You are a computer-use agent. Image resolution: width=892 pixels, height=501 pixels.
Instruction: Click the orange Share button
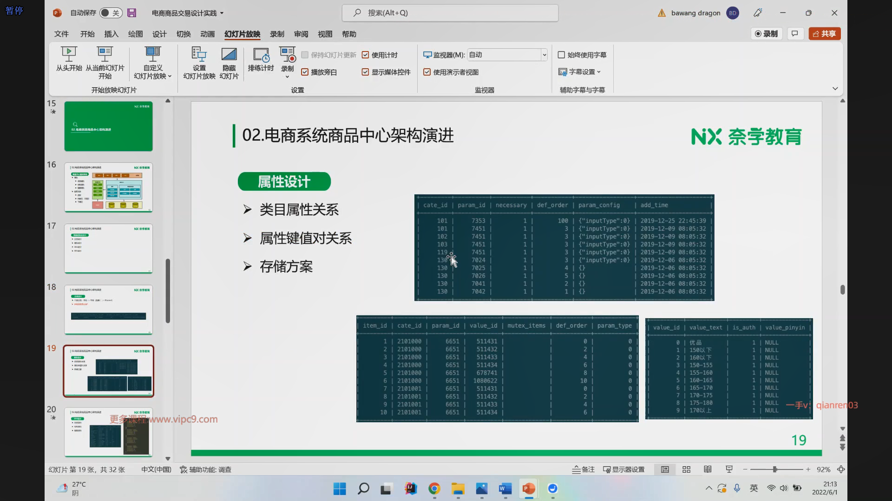tap(825, 34)
